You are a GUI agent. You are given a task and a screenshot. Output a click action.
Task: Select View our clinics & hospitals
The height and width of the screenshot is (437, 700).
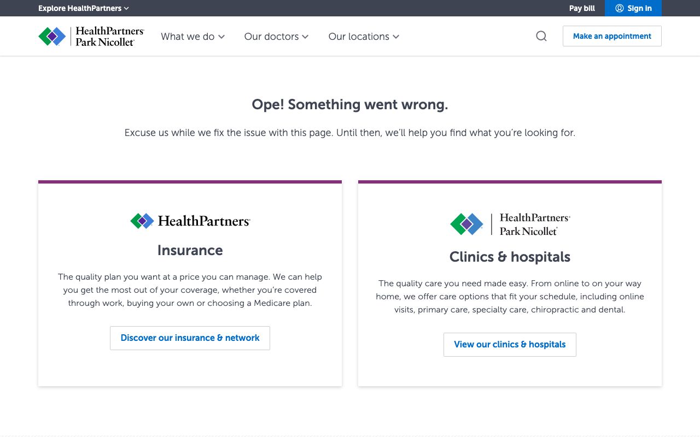(x=510, y=345)
